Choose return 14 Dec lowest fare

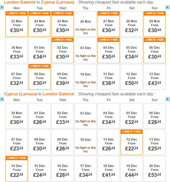16,169
